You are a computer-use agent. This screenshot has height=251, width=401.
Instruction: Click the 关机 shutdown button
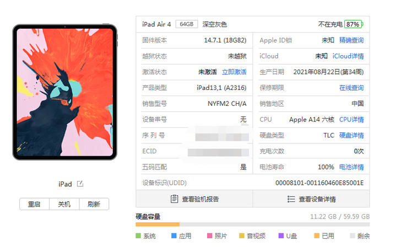click(x=64, y=204)
